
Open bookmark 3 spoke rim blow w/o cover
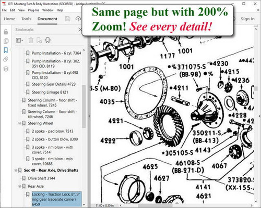point(52,161)
